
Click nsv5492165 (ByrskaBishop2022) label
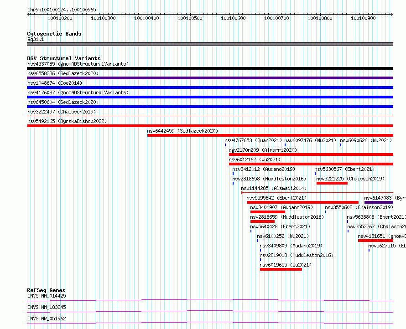pyautogui.click(x=67, y=121)
